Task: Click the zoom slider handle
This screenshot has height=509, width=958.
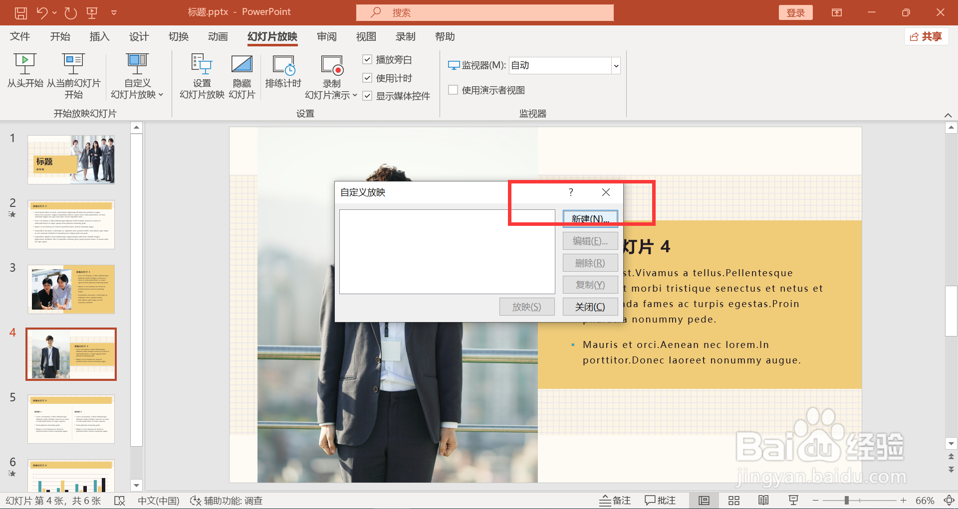Action: pyautogui.click(x=847, y=500)
